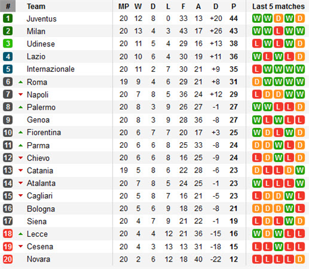309x269 pixels.
Task: Click Juventus points total 44
Action: [234, 19]
